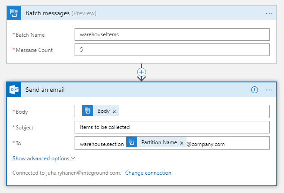
Task: Click the advanced options chevron arrow
Action: 73,158
